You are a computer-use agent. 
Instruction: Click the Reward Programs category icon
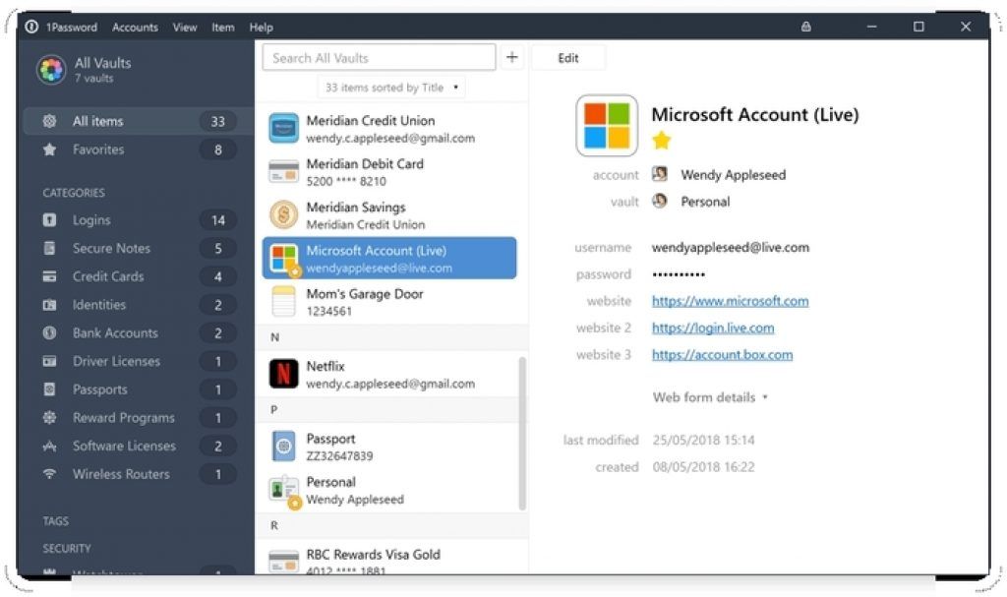[x=49, y=418]
